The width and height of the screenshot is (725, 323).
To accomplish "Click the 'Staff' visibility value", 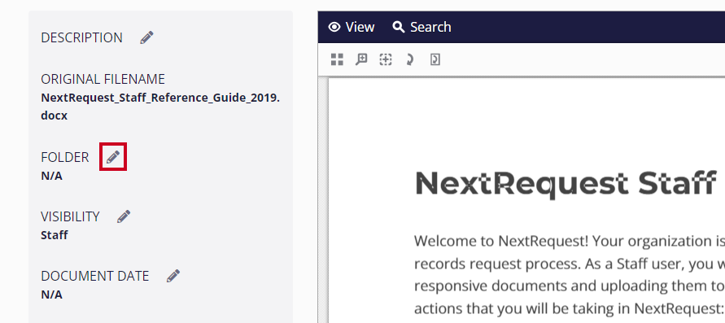I will point(54,235).
